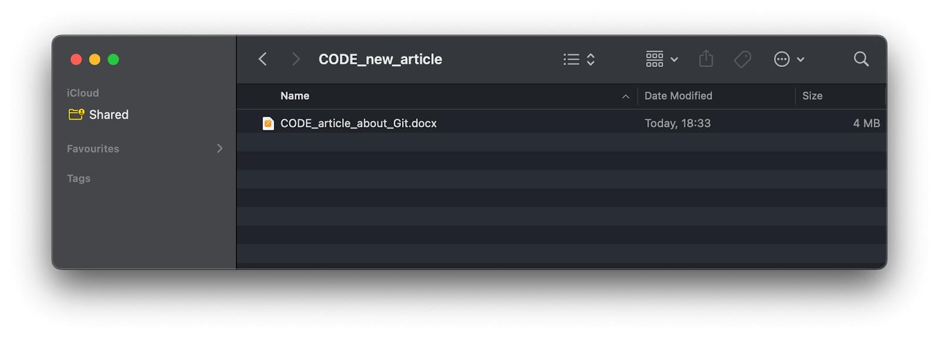Click the docx file's document icon
This screenshot has width=939, height=338.
click(268, 123)
